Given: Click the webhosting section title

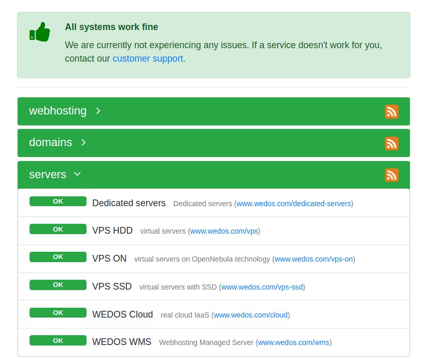Looking at the screenshot, I should pyautogui.click(x=58, y=111).
